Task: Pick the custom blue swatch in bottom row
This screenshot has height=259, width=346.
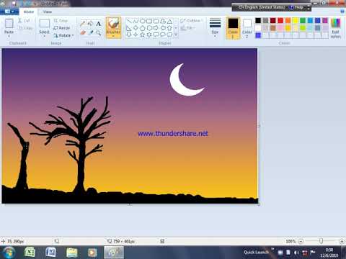Action: point(258,35)
